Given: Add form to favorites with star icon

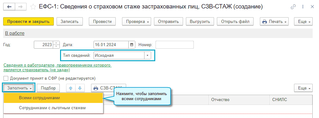Looking at the screenshot, I should [33, 7].
